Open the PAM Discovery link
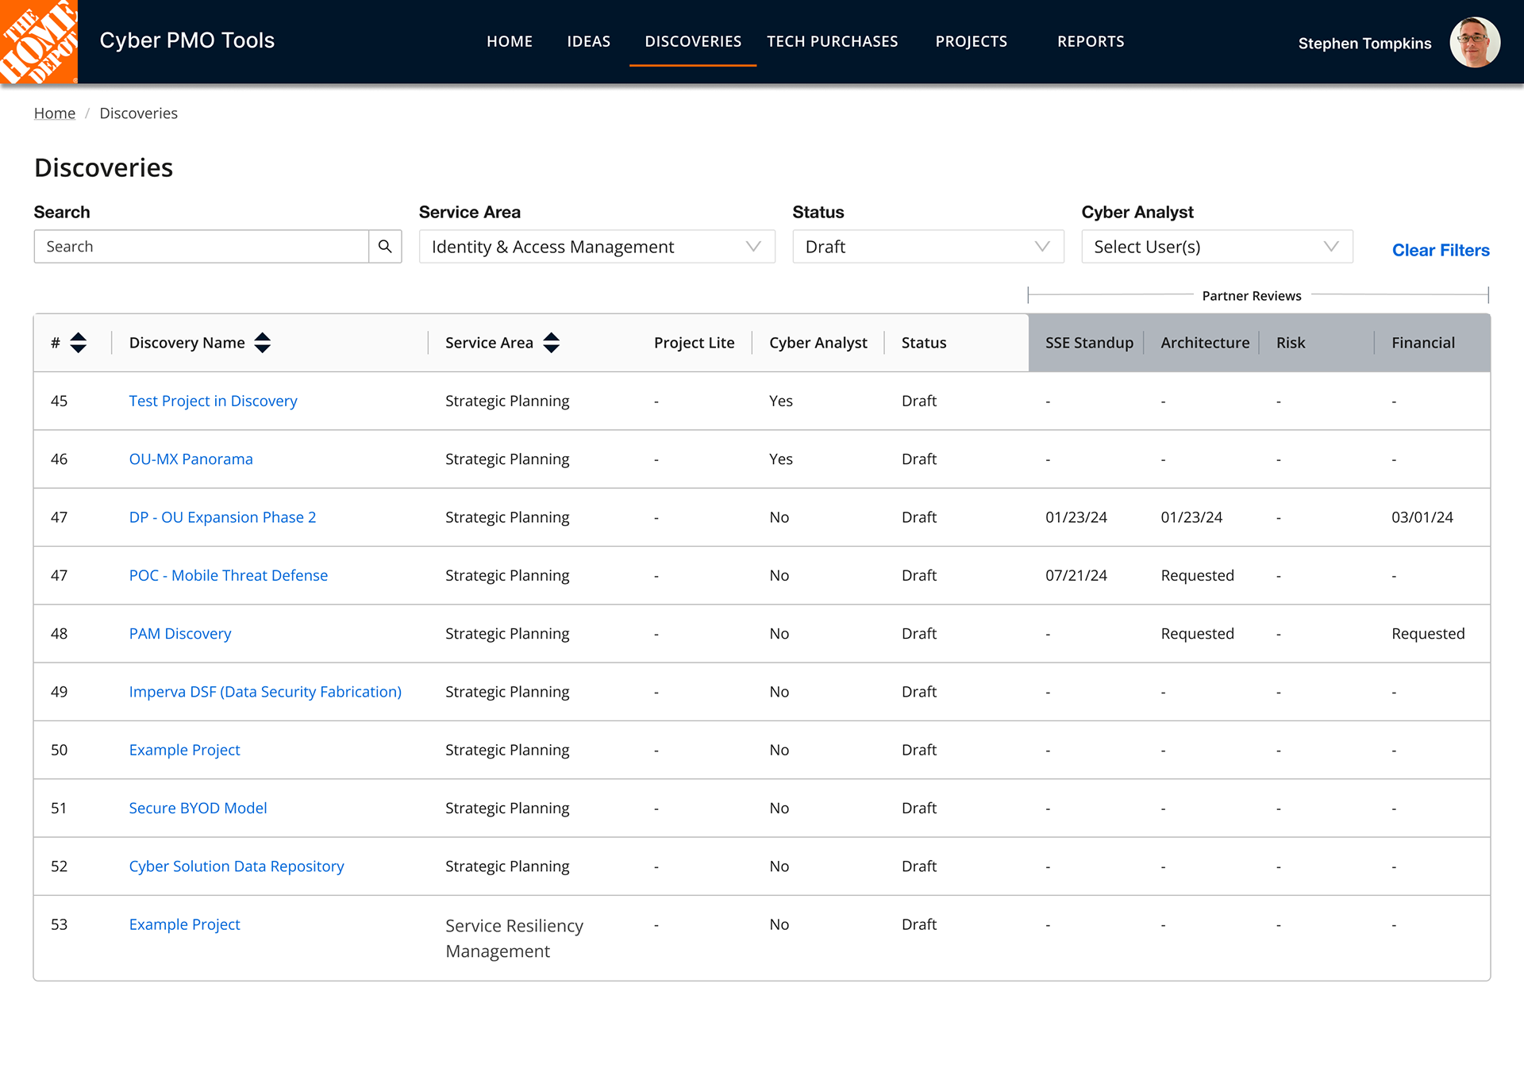 pyautogui.click(x=180, y=633)
